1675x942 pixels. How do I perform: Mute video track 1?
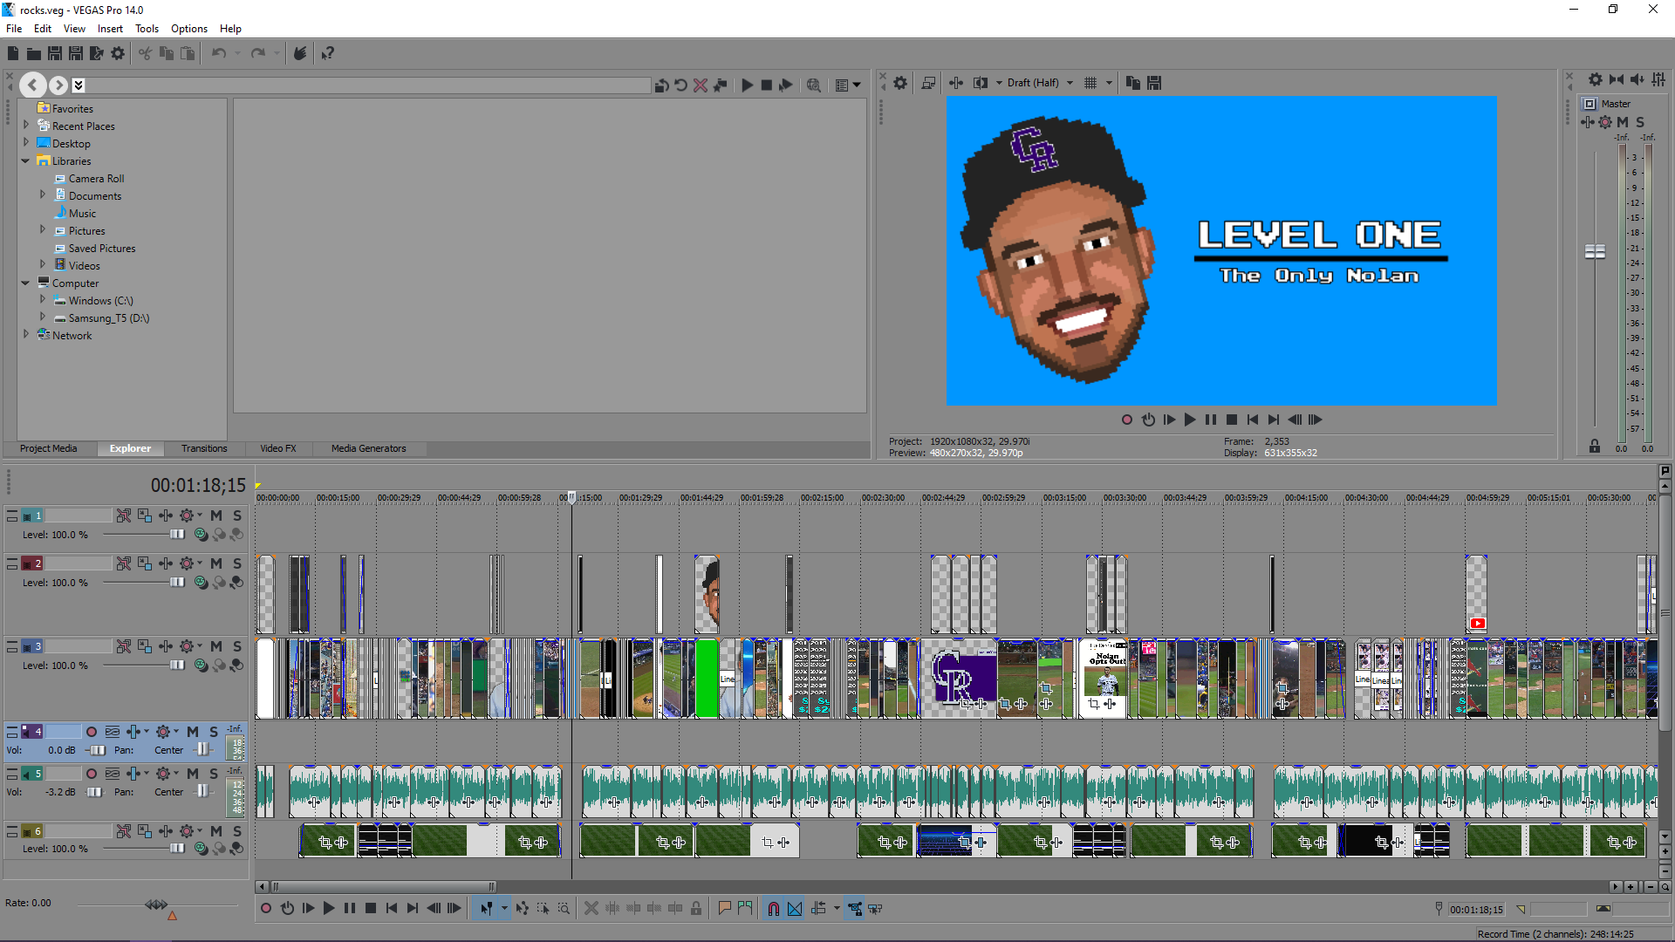216,515
